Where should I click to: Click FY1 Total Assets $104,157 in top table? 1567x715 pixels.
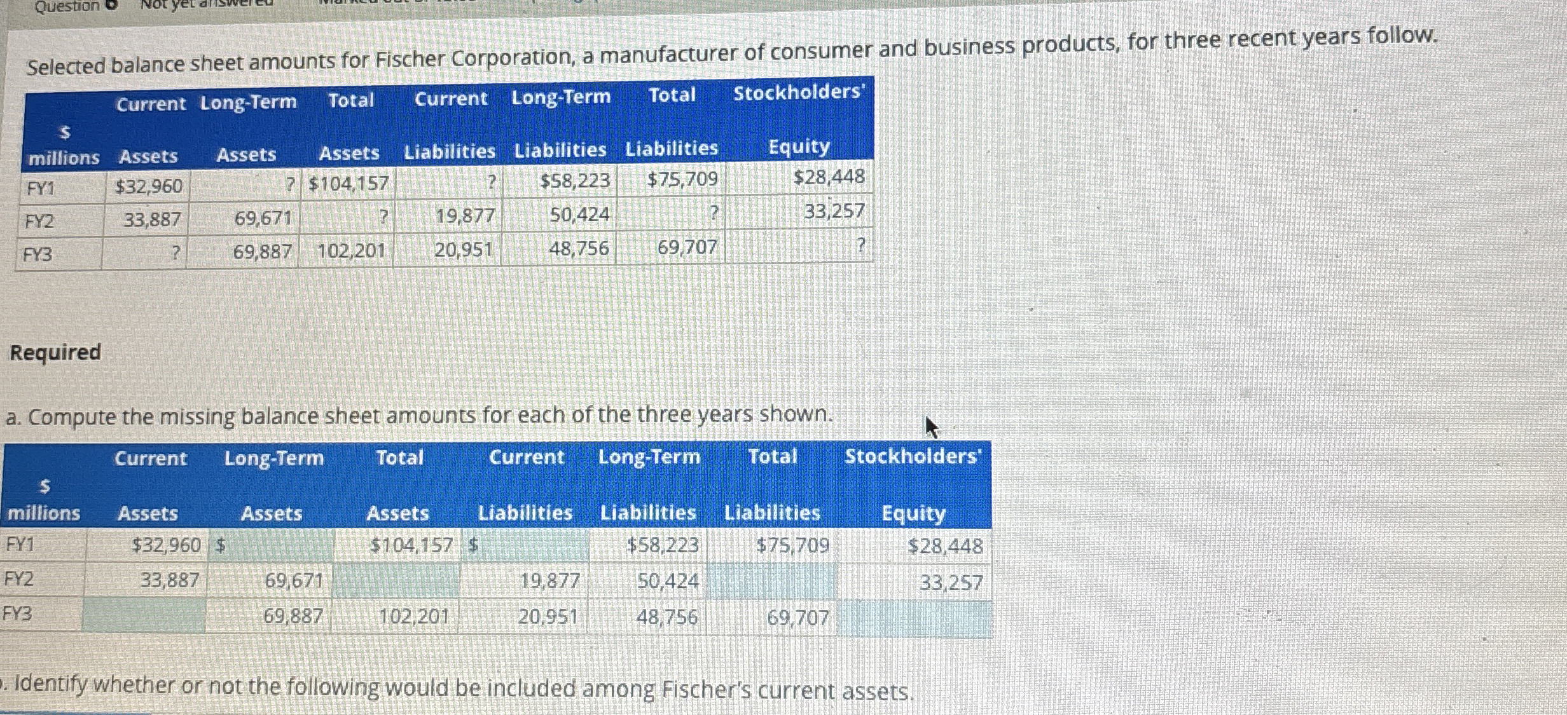point(349,184)
